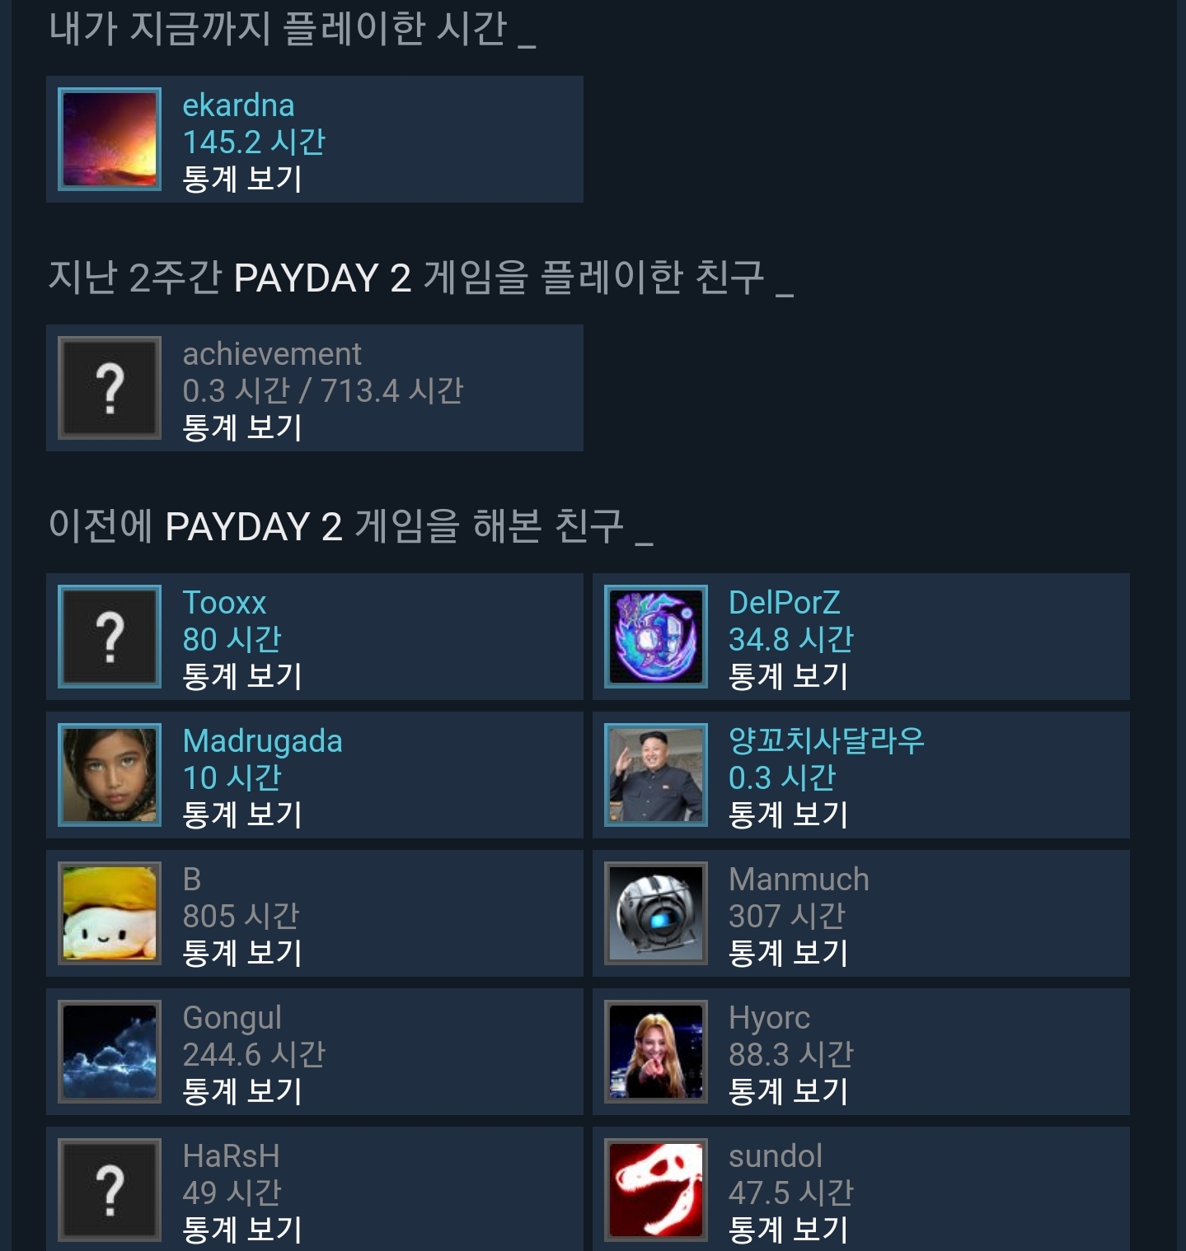Click sundol's red dinosaur skull avatar
The width and height of the screenshot is (1186, 1251).
[656, 1190]
